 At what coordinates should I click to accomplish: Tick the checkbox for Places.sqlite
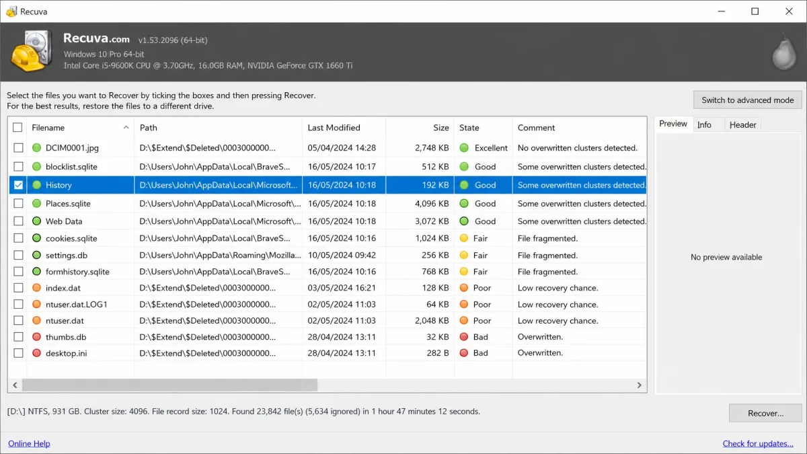(18, 203)
